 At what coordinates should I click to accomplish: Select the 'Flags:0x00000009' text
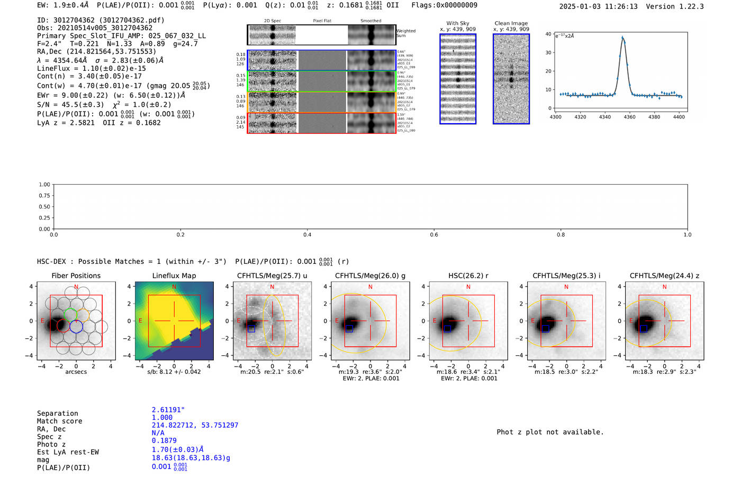pyautogui.click(x=444, y=5)
